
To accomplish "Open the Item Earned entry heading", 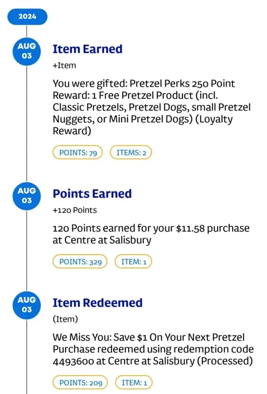I will click(x=88, y=49).
